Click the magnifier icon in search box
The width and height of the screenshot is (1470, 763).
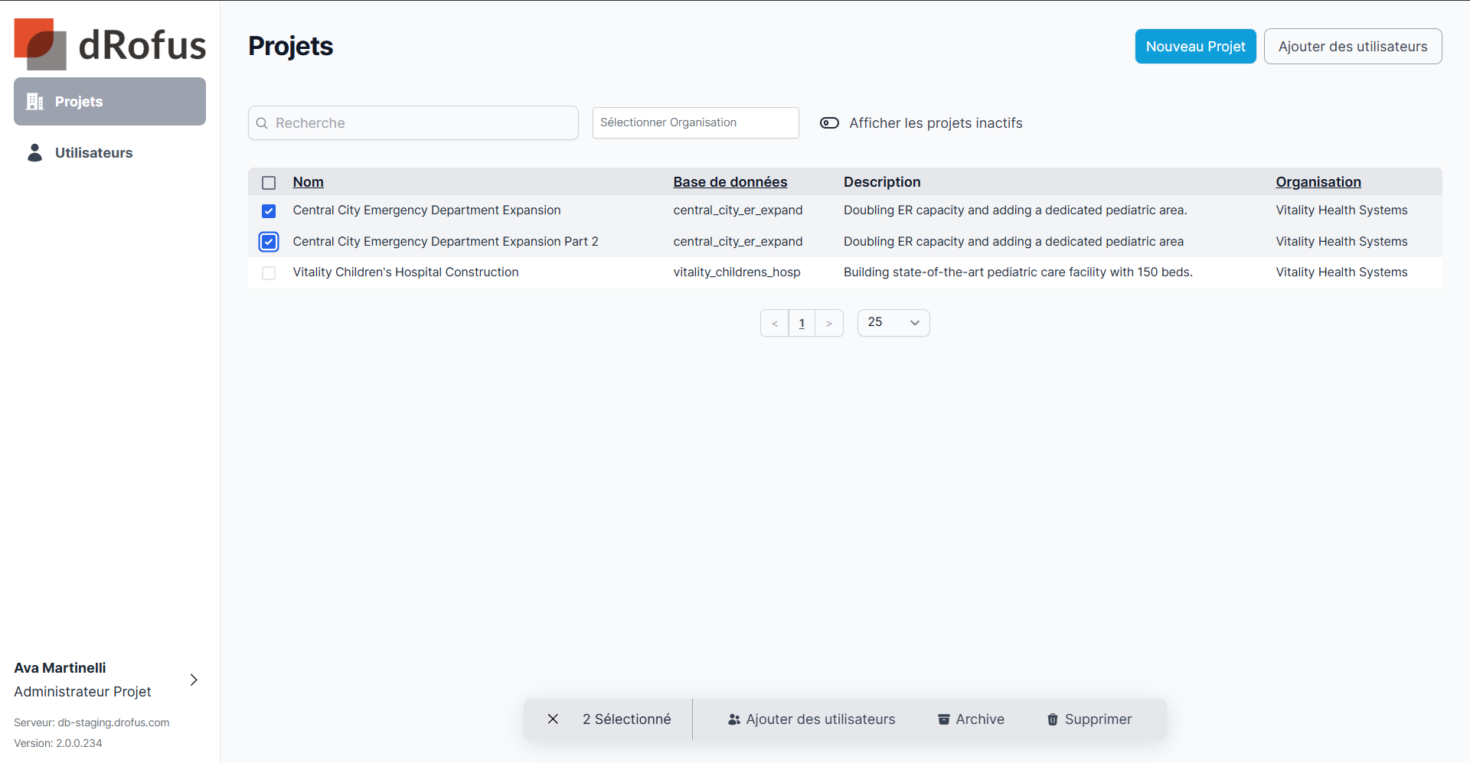(262, 123)
